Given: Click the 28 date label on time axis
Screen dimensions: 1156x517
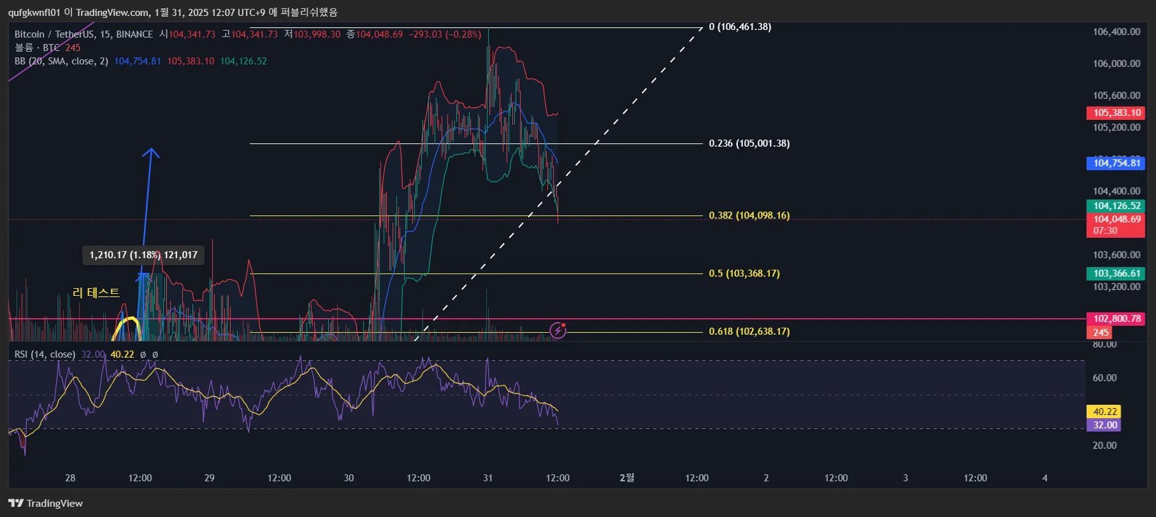Looking at the screenshot, I should point(70,477).
